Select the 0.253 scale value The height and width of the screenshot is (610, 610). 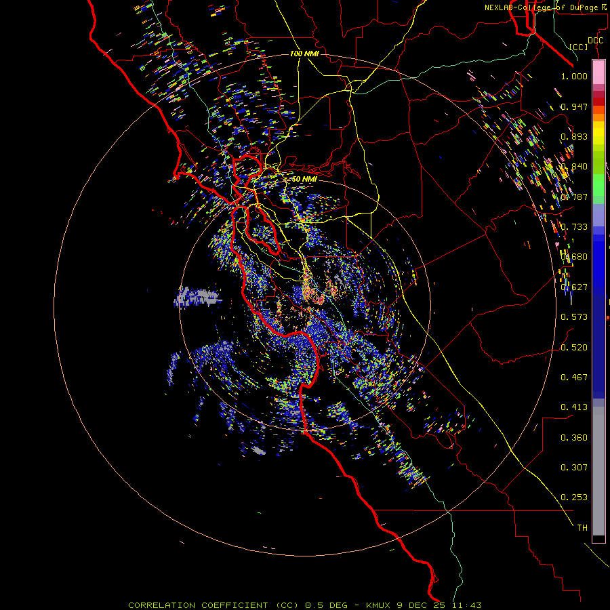point(574,497)
